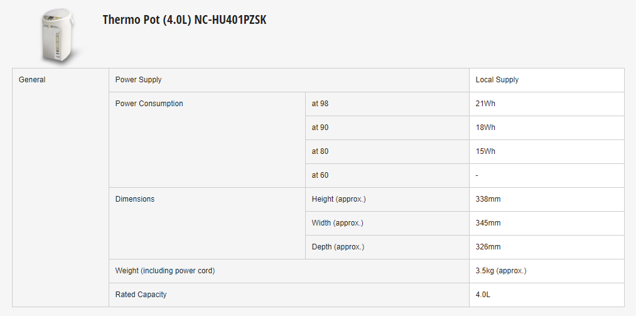
Task: Click the Weight (including power cord) label
Action: [165, 271]
